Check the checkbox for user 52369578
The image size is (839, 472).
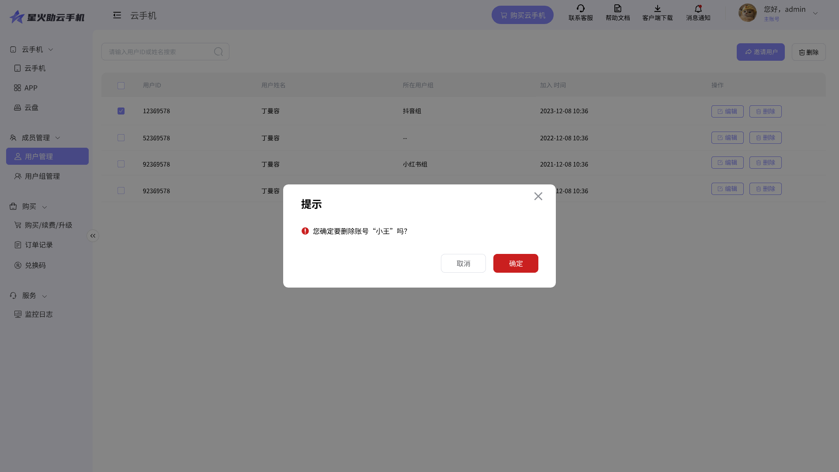(121, 138)
